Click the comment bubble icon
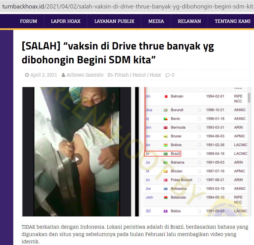Screen dimensions: 254x245 (168, 75)
